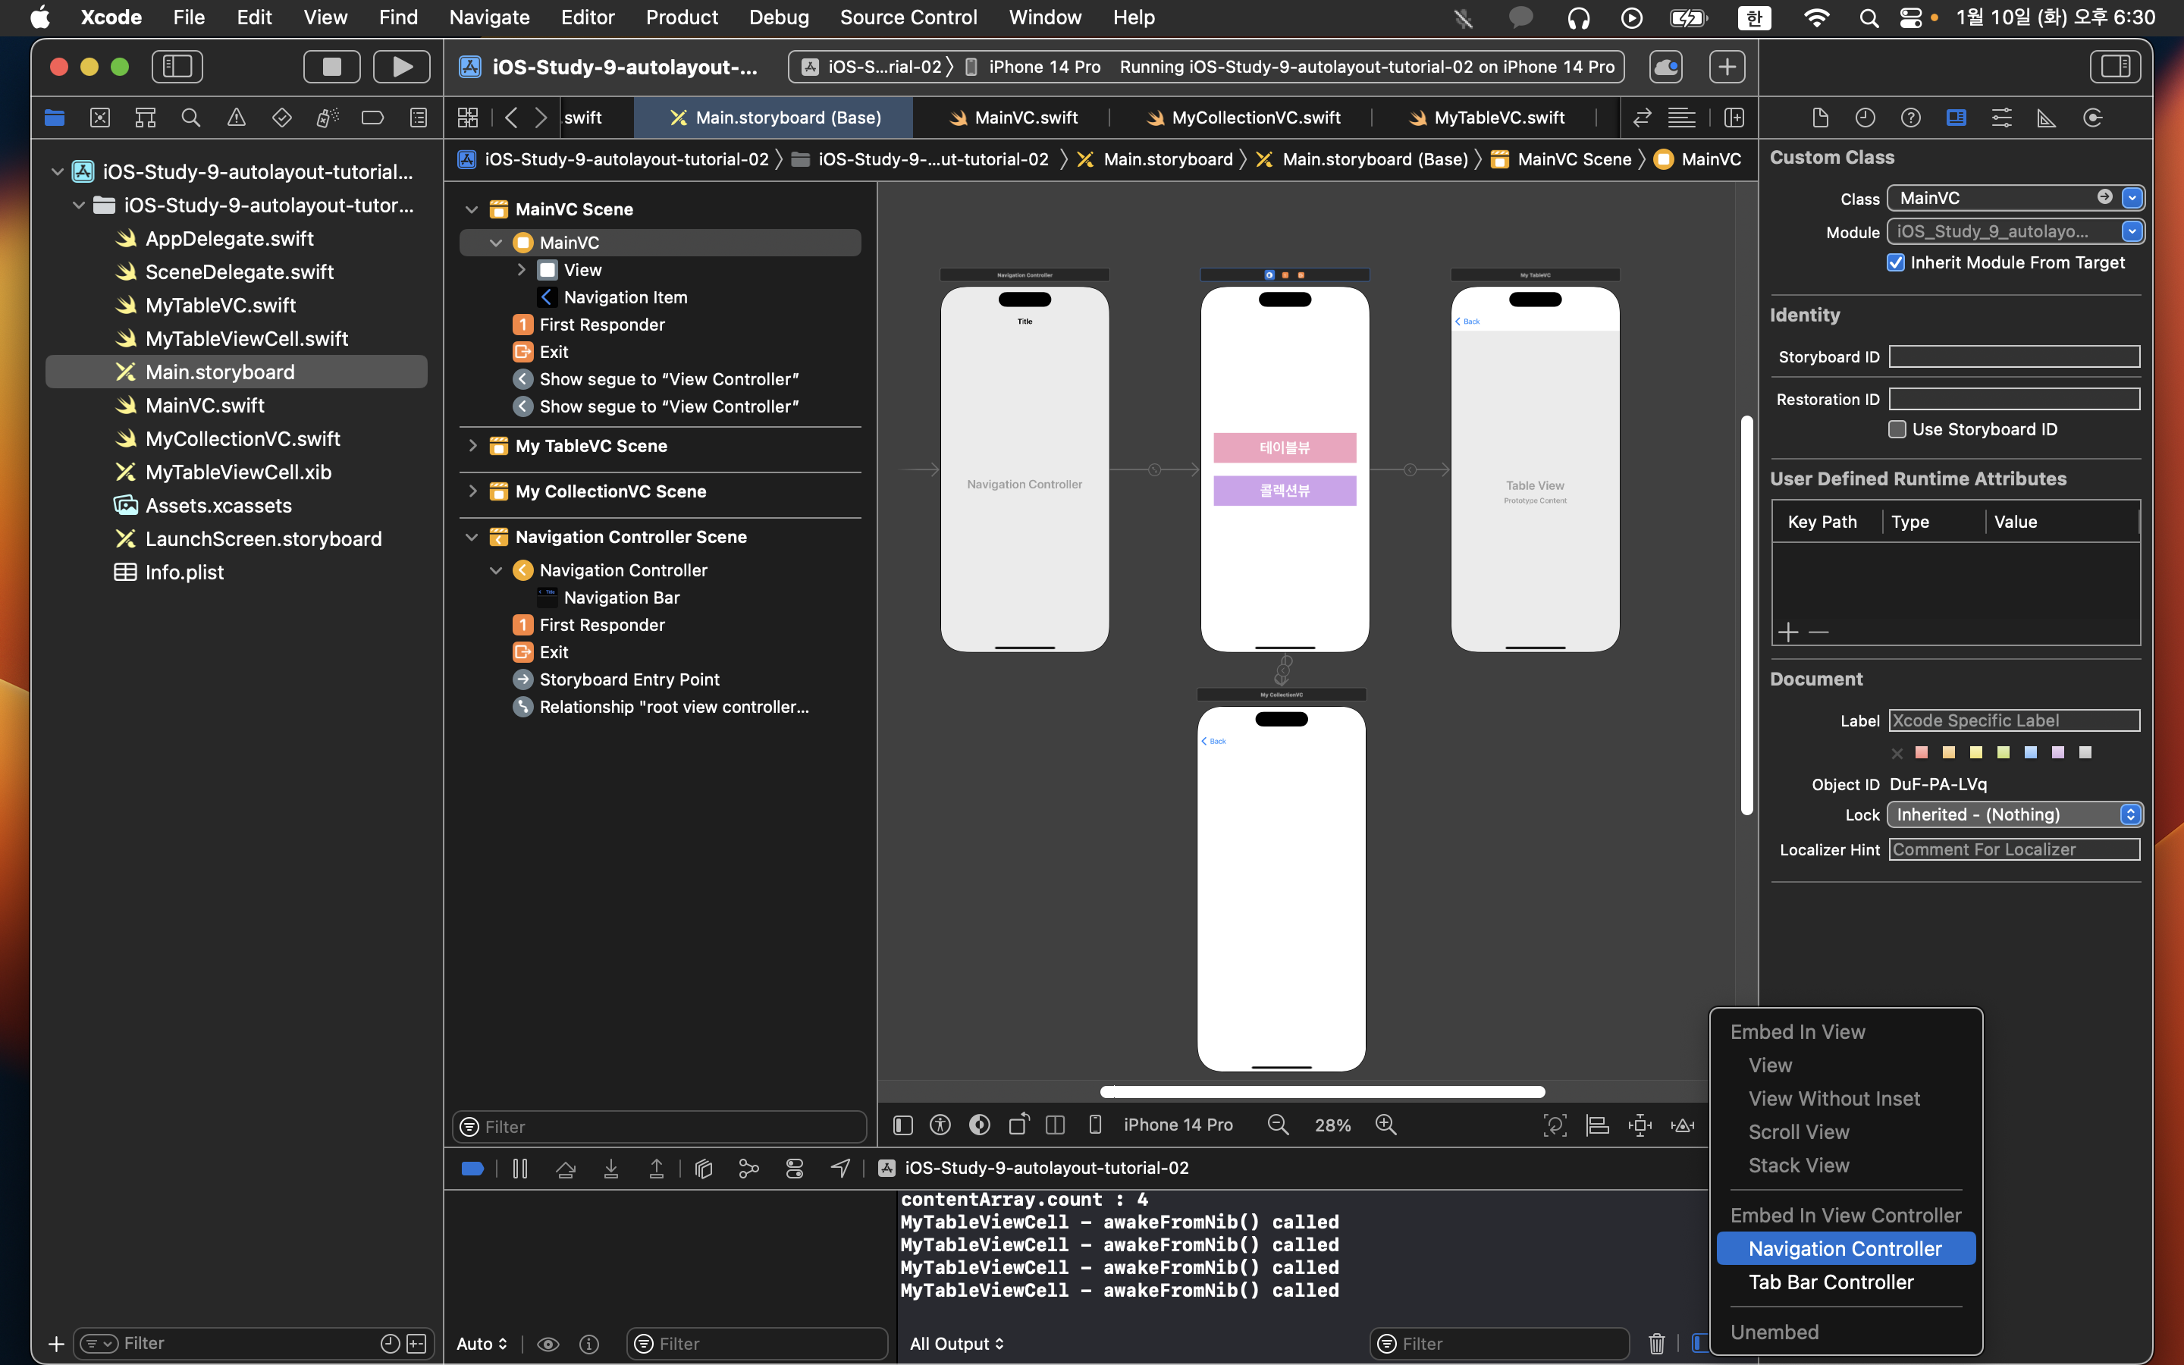Zoom in on the storyboard canvas

1385,1125
